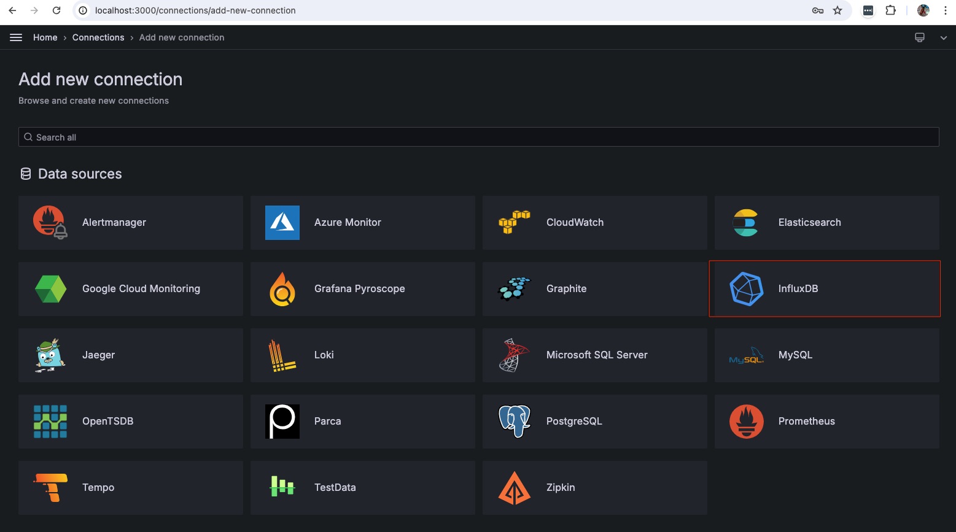Click the Tempo orange logo icon
The image size is (956, 532).
(50, 488)
